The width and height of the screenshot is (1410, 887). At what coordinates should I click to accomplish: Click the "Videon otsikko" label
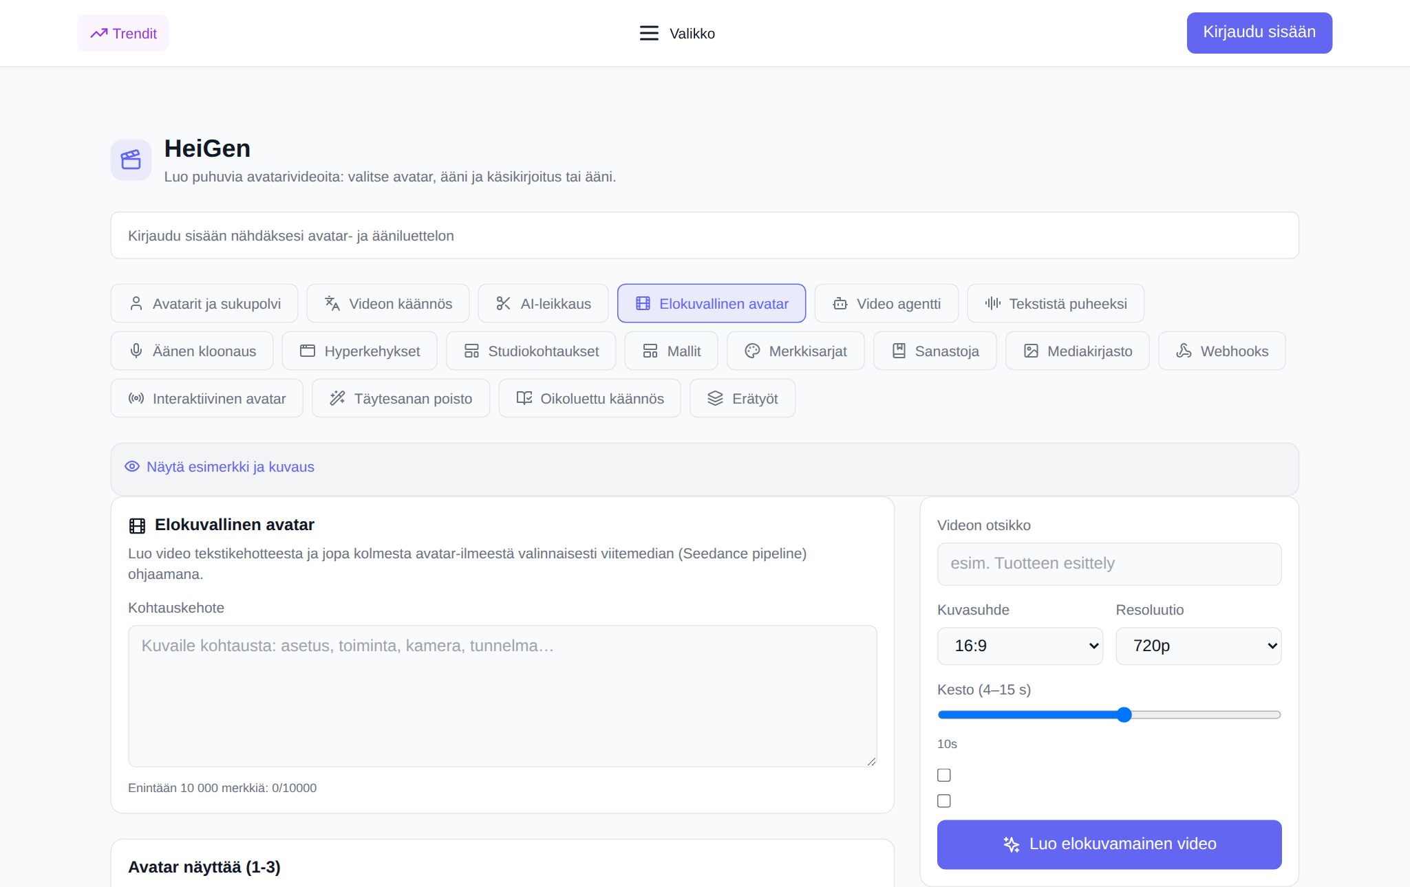tap(984, 525)
